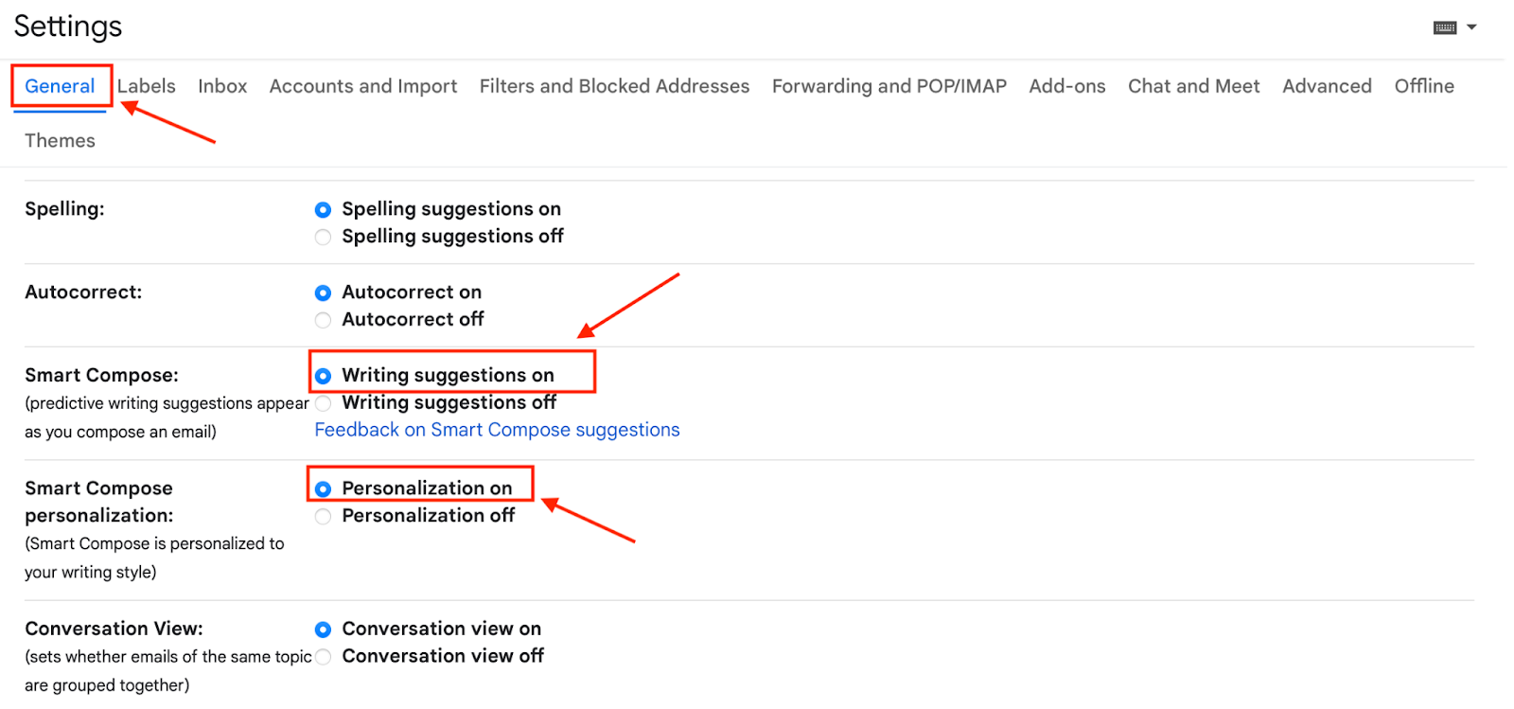Turn on Smart Compose Personalization
1514x709 pixels.
point(323,488)
